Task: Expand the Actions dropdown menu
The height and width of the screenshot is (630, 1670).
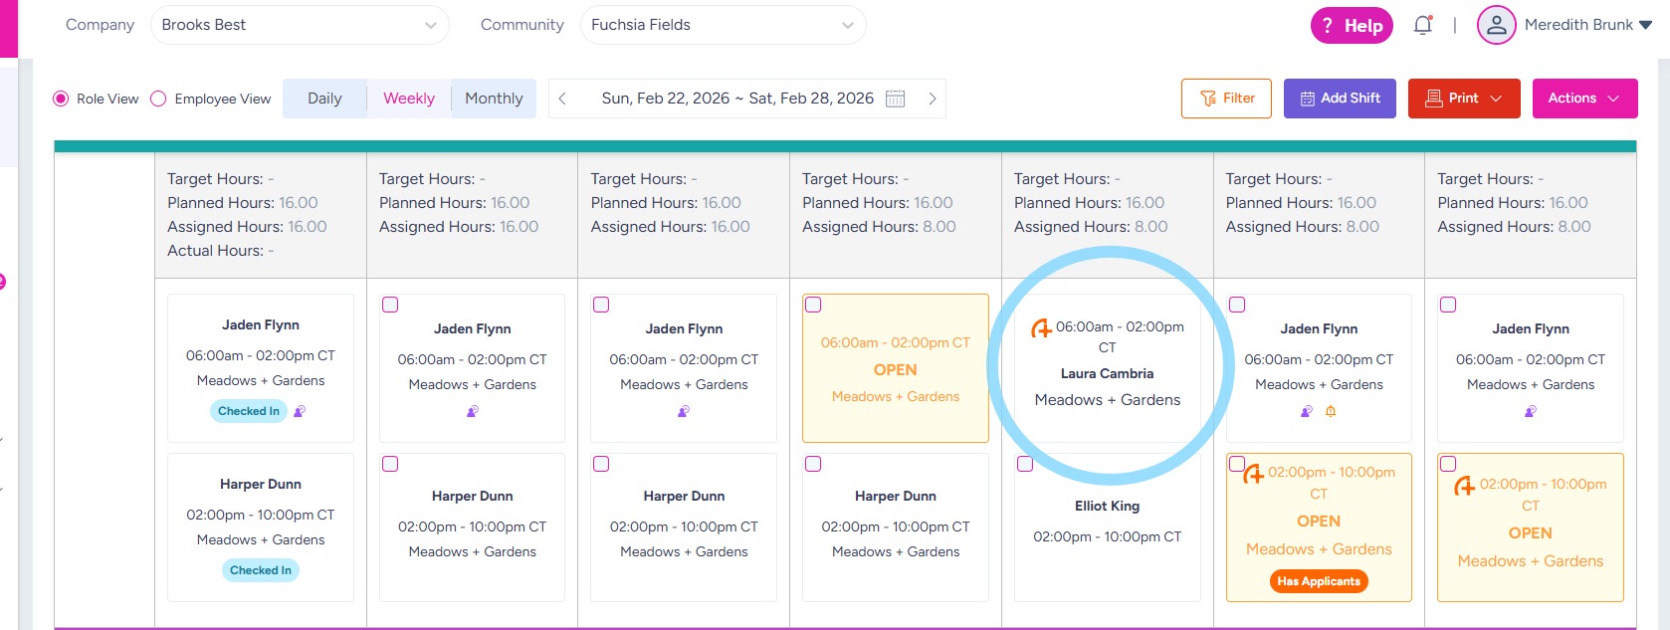Action: [1584, 99]
